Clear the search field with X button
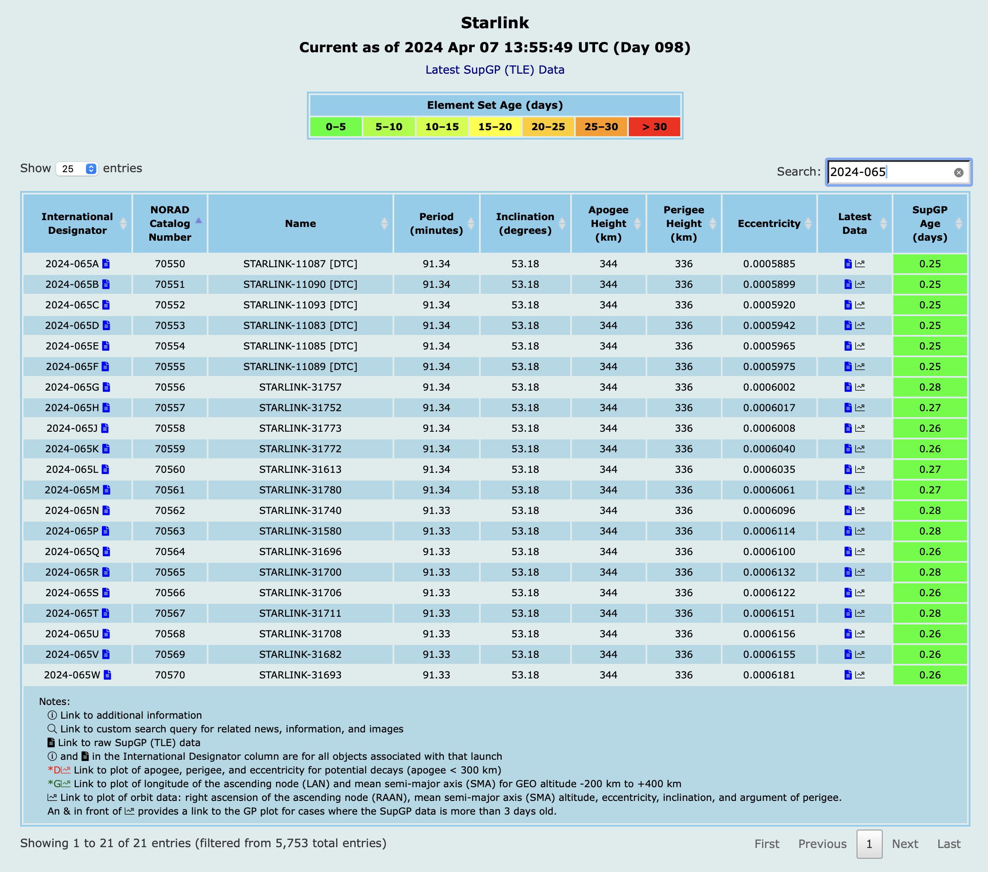This screenshot has height=872, width=988. tap(958, 173)
